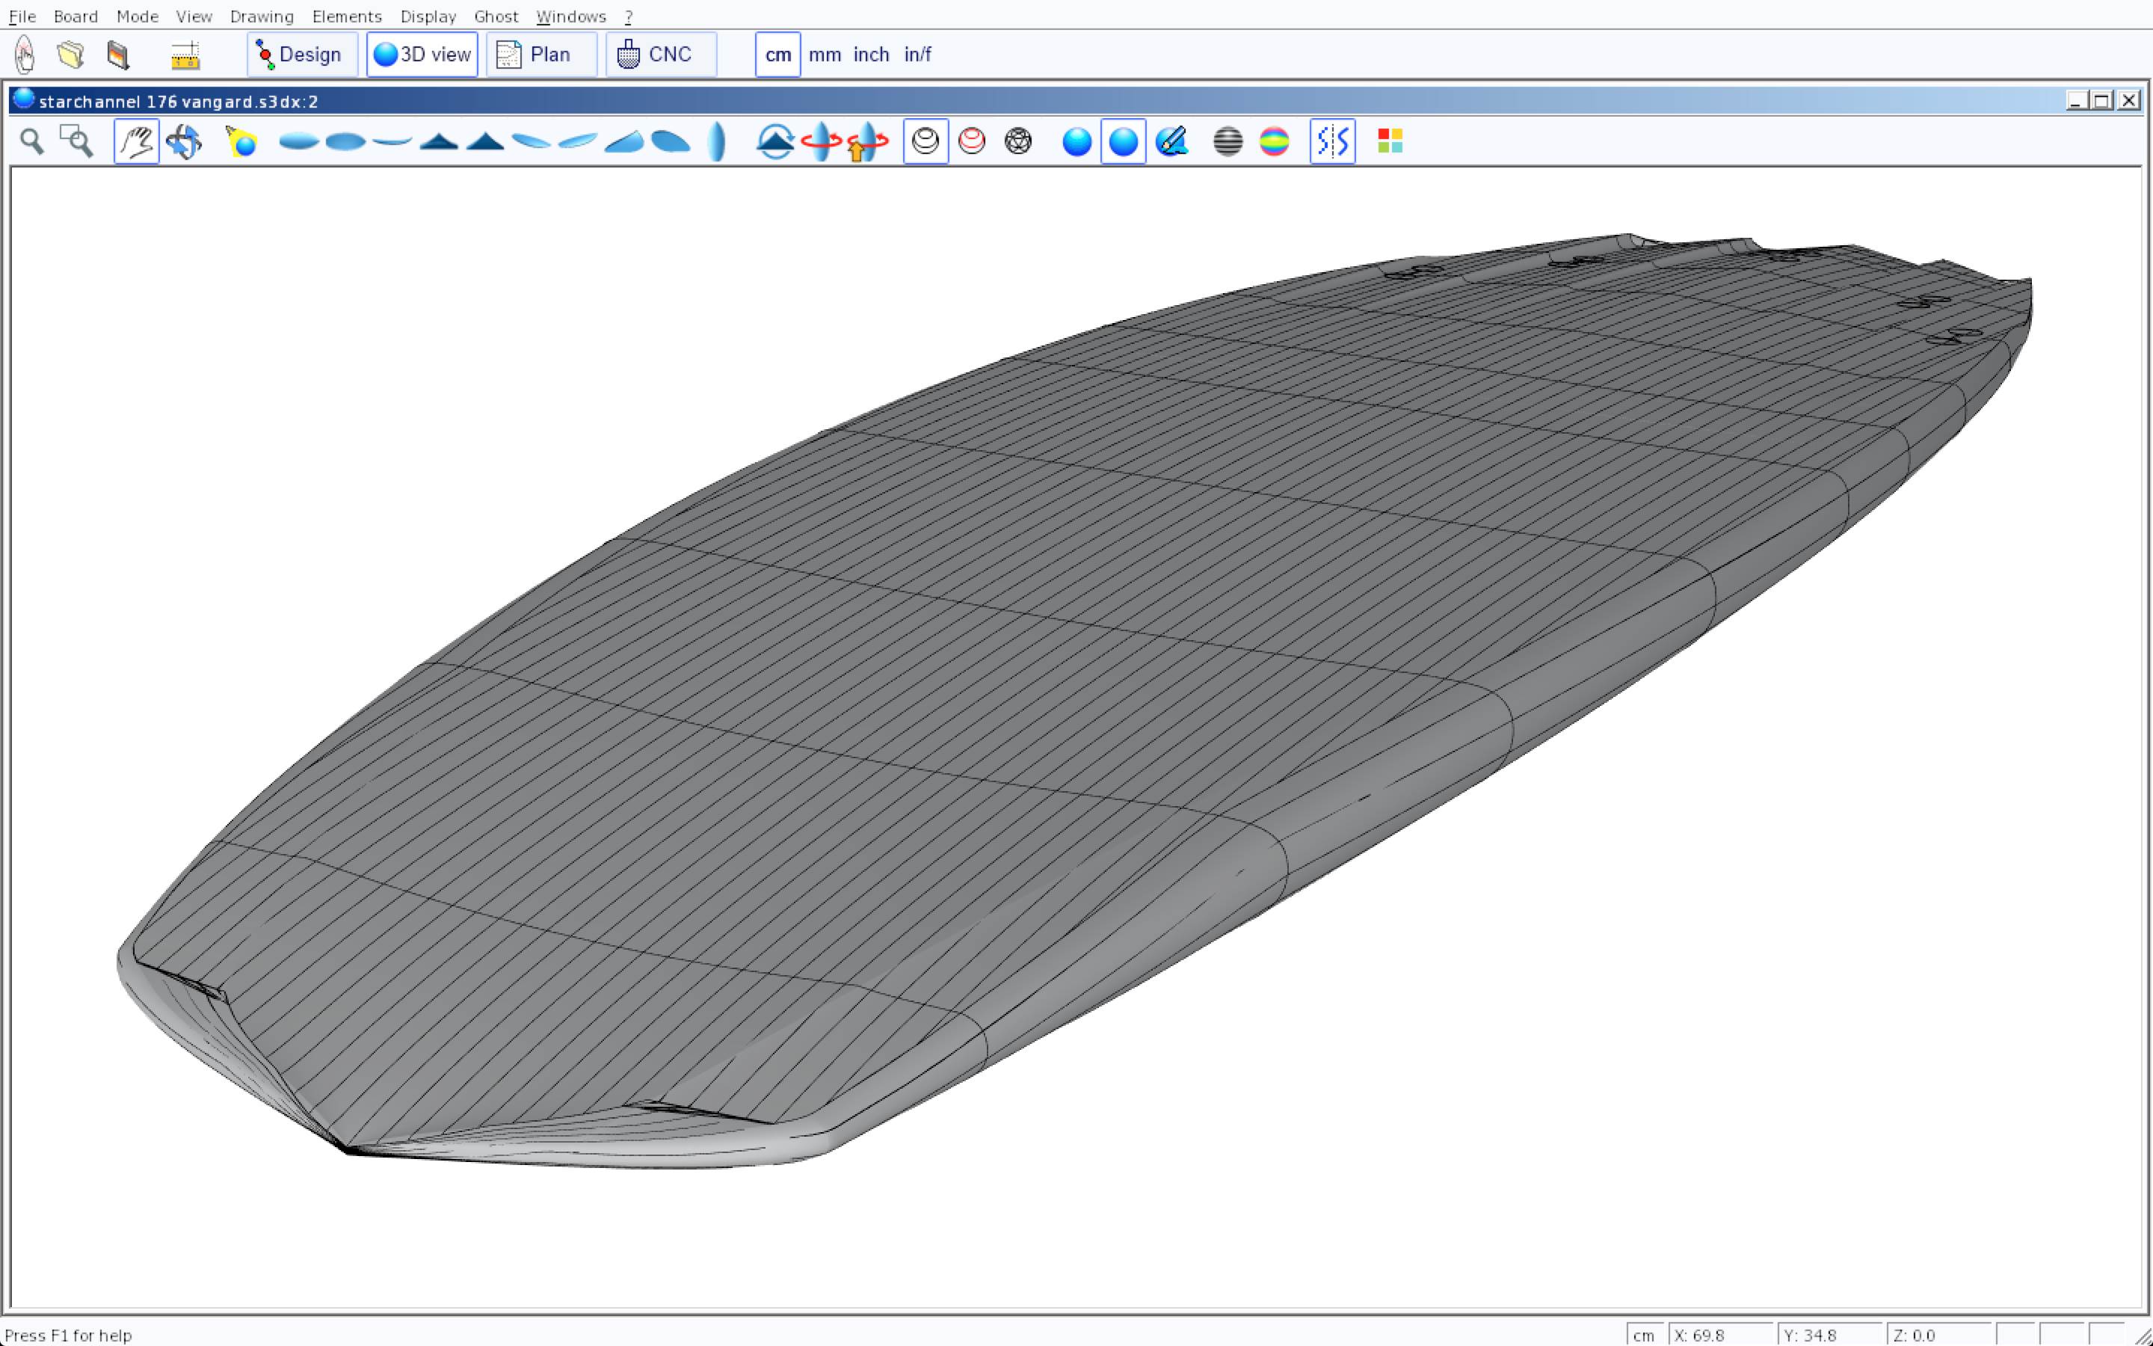
Task: Switch units to mm
Action: point(825,55)
